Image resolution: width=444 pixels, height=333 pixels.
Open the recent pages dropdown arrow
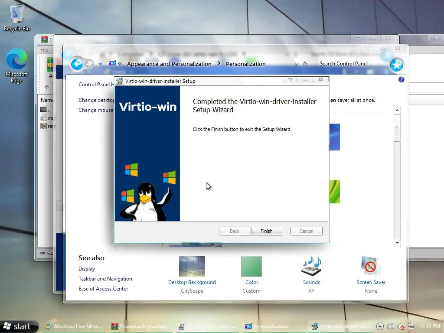click(x=100, y=64)
